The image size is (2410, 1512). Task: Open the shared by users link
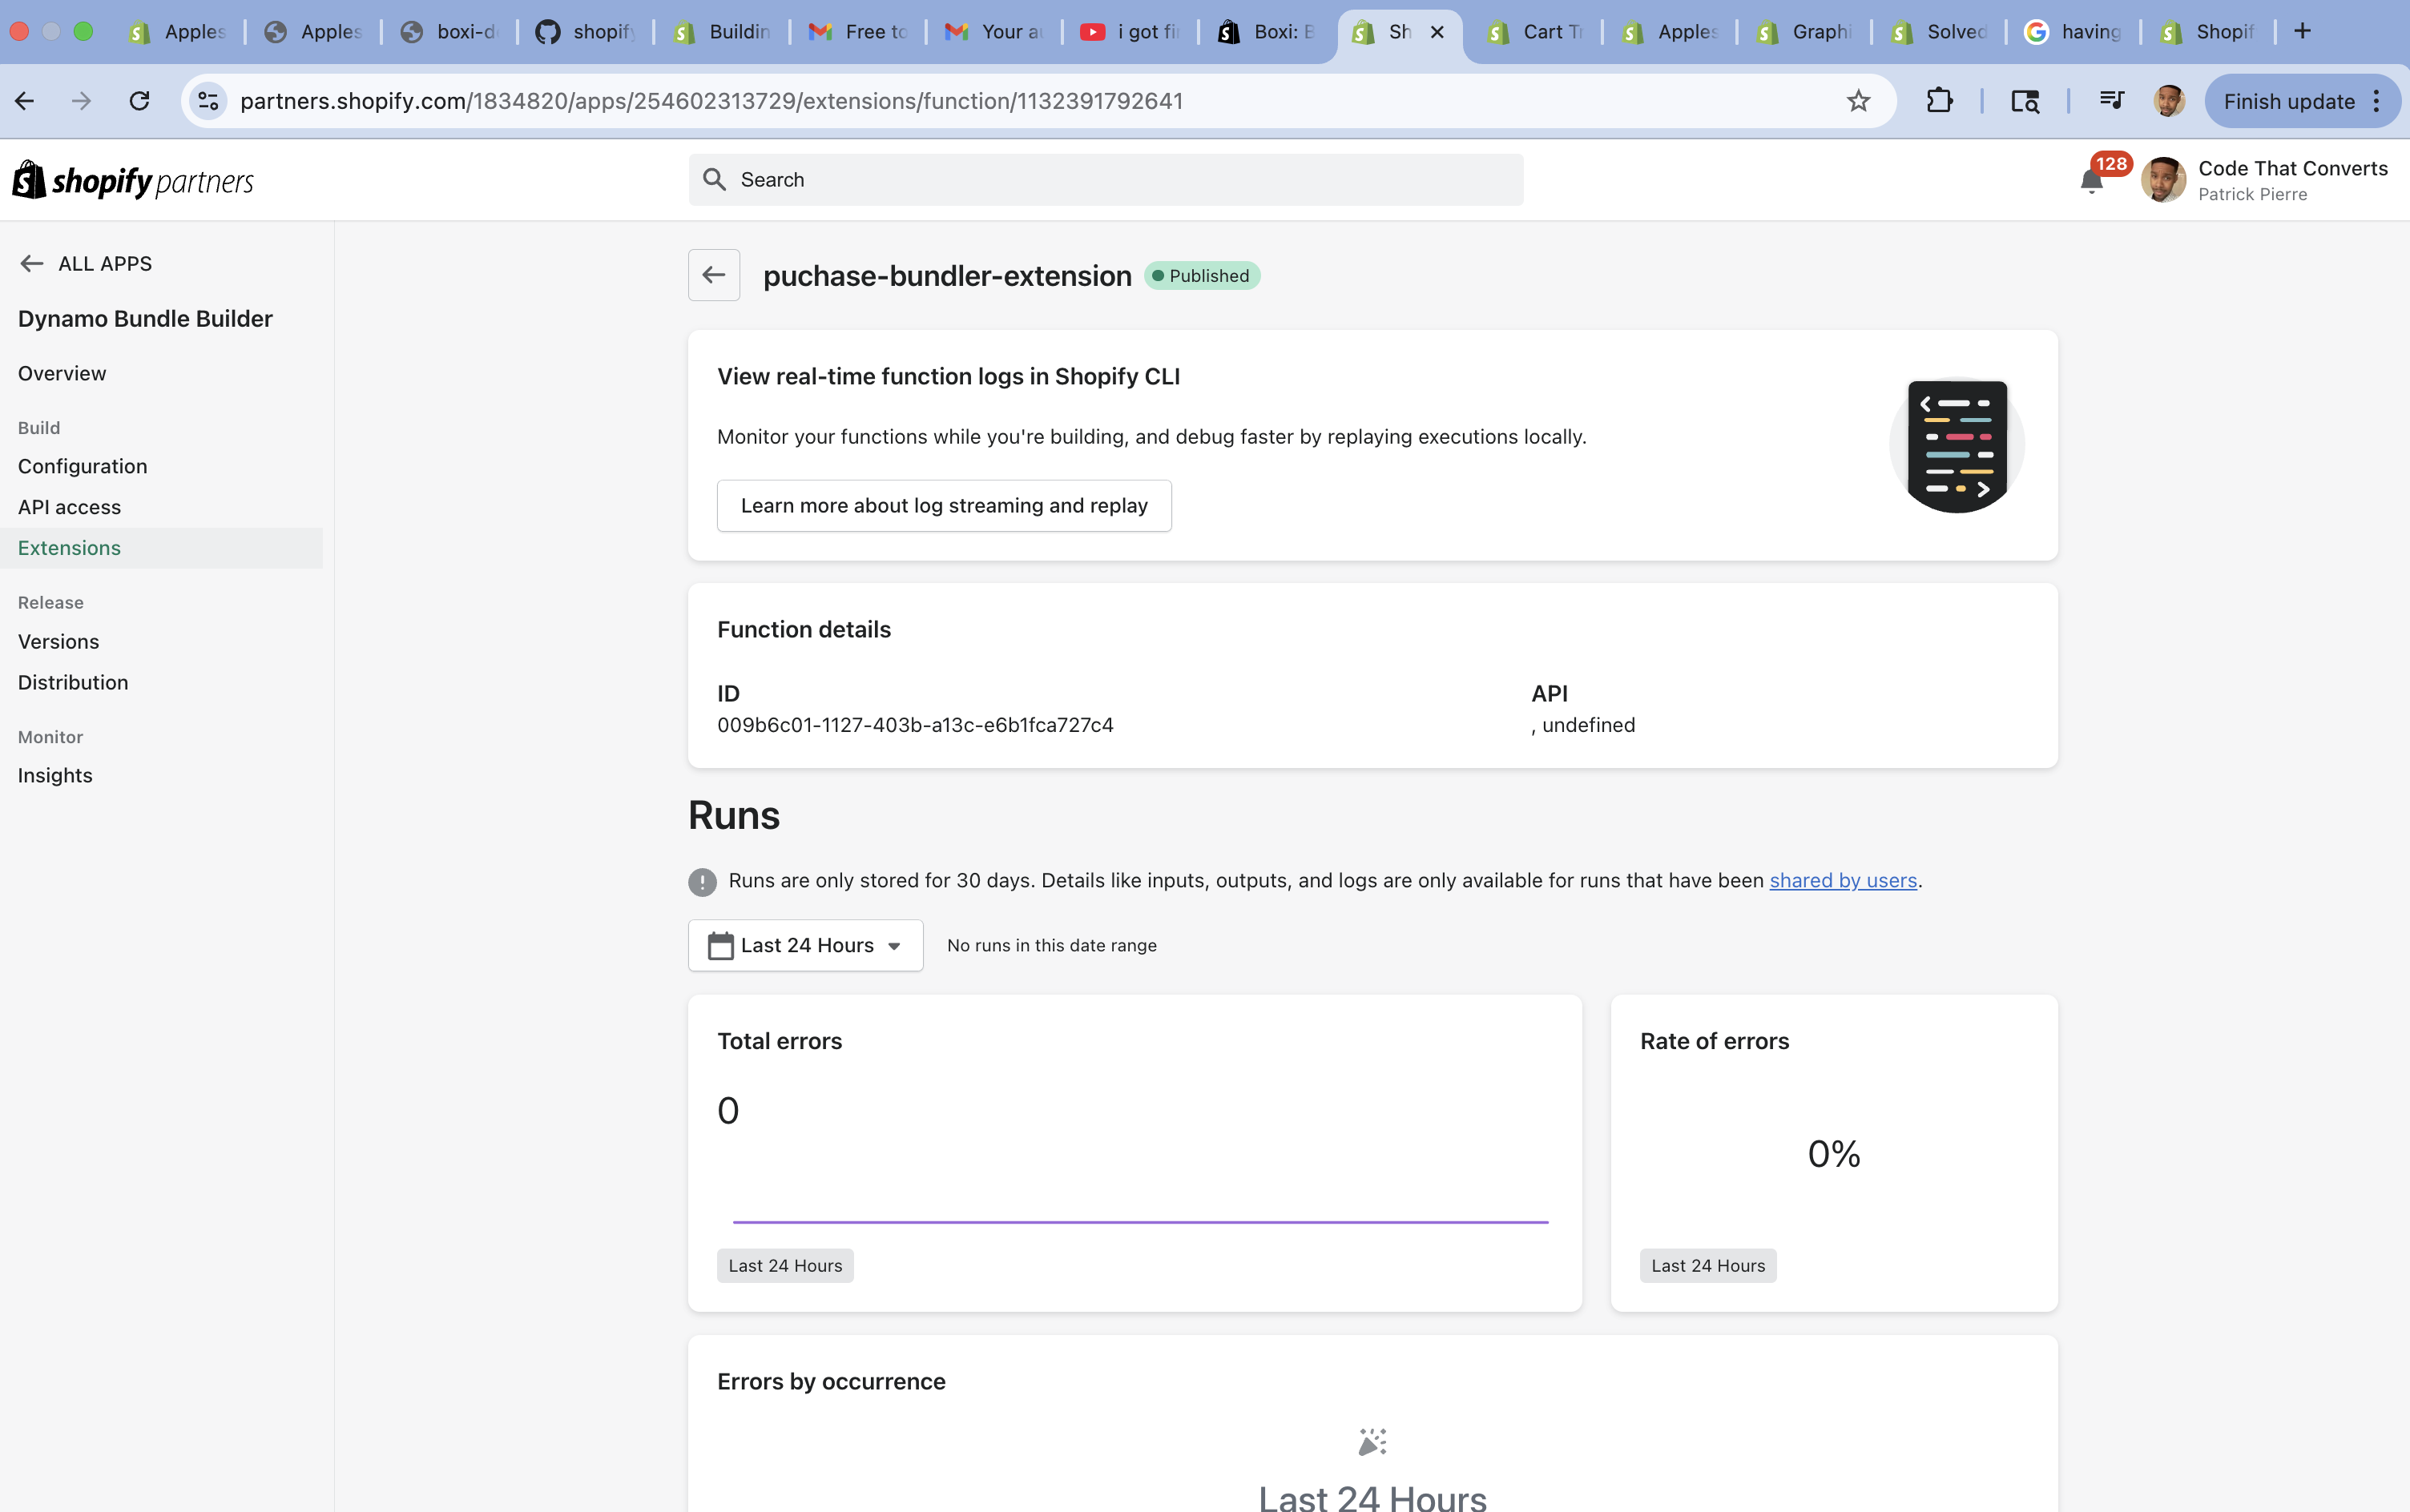point(1843,880)
